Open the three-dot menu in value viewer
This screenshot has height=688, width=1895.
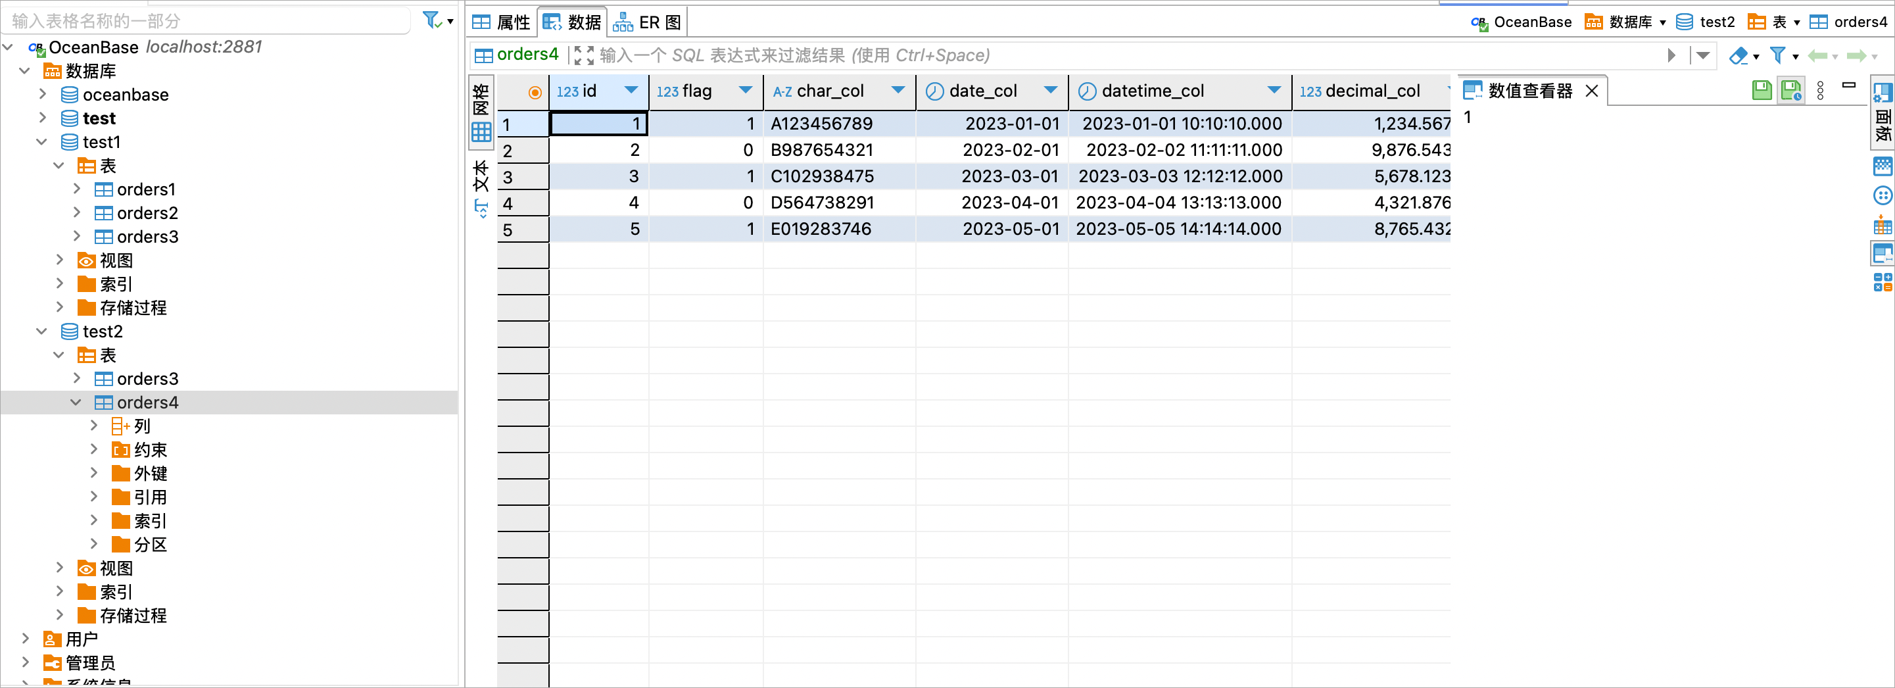click(1820, 91)
